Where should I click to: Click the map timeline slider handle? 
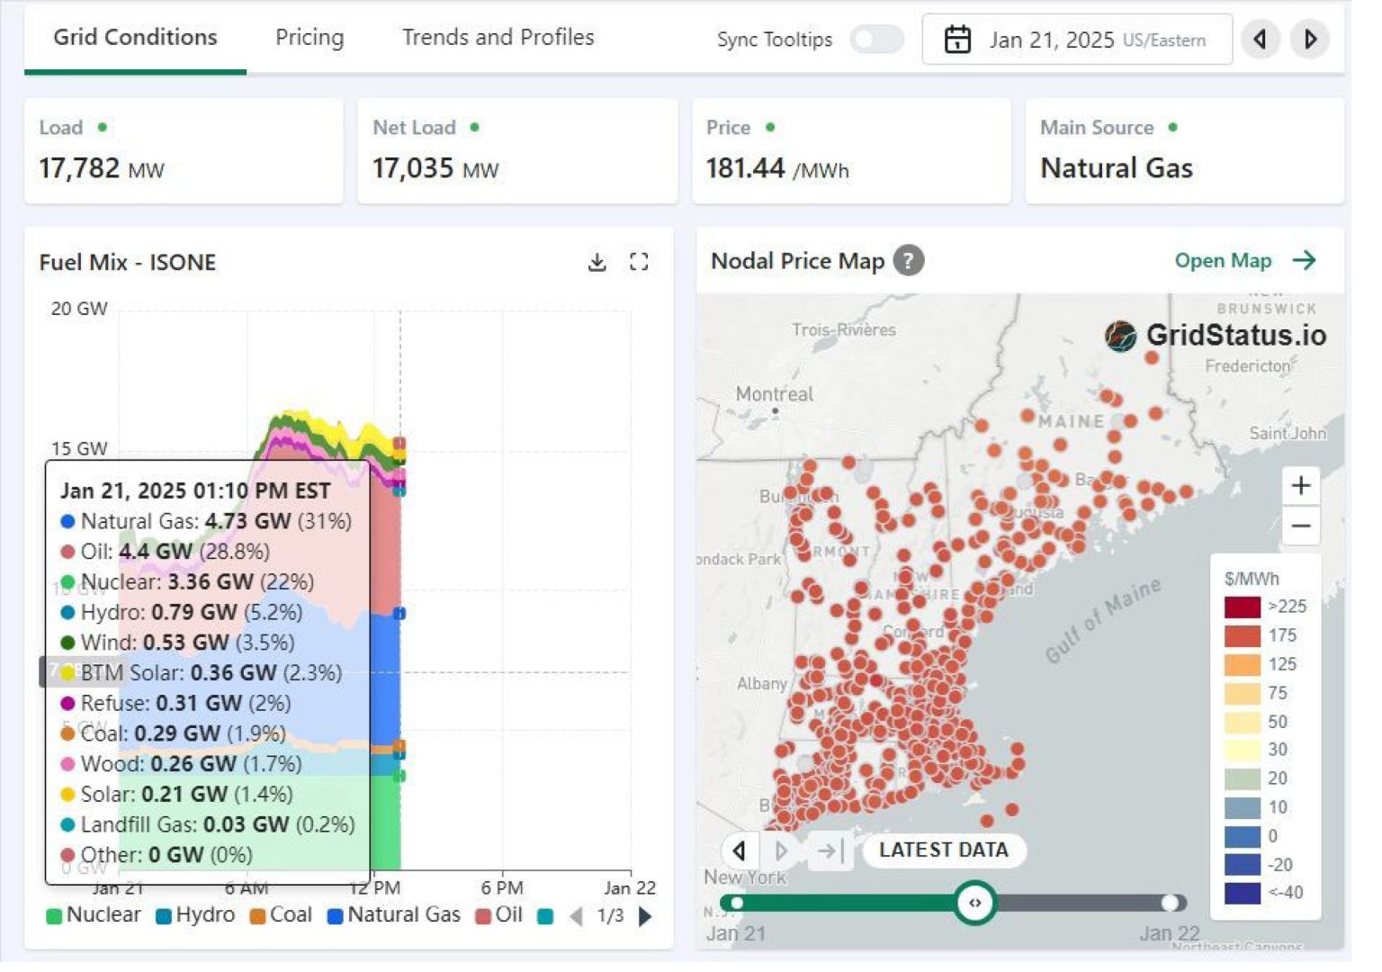974,903
